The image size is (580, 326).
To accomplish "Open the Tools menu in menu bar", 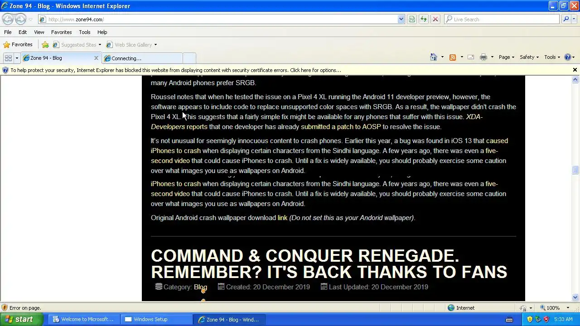I will [84, 32].
